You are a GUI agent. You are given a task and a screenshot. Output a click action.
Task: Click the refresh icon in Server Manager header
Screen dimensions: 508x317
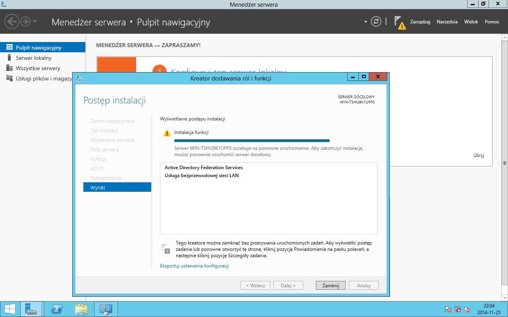pos(376,22)
